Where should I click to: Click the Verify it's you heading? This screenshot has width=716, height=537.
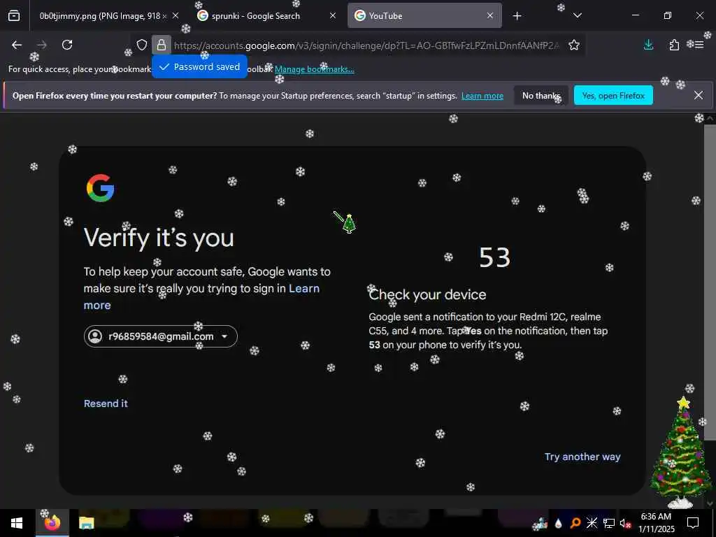159,238
